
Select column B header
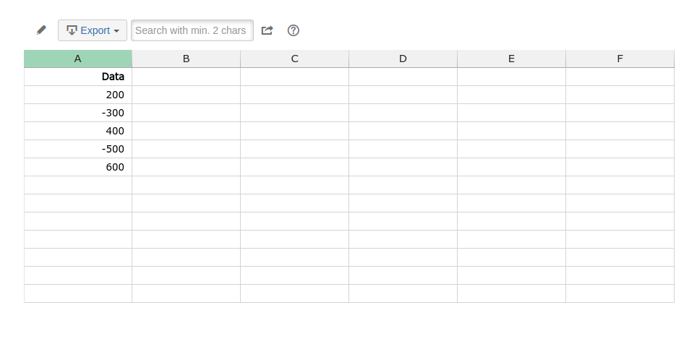pyautogui.click(x=187, y=59)
